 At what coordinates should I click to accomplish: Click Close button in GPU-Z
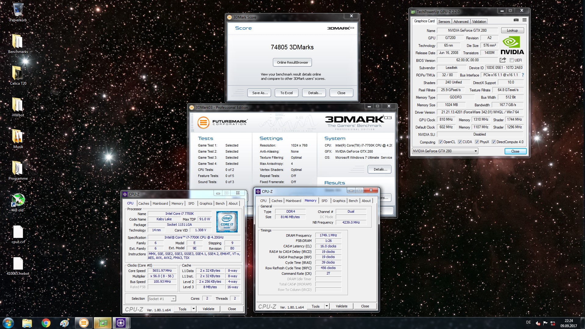click(515, 151)
